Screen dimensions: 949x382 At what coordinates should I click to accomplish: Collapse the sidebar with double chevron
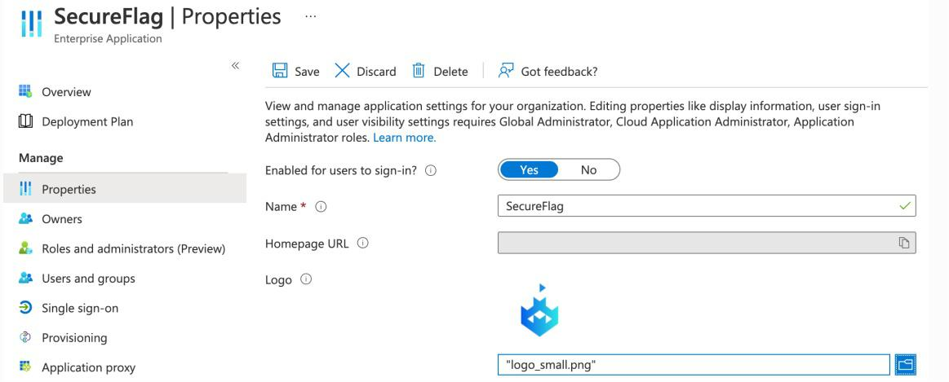coord(235,65)
